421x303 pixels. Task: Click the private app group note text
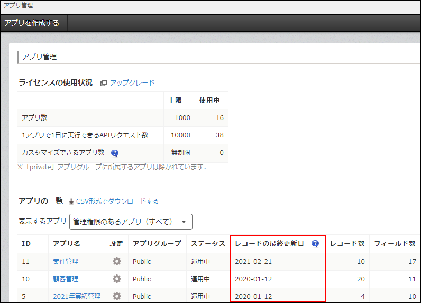[113, 167]
